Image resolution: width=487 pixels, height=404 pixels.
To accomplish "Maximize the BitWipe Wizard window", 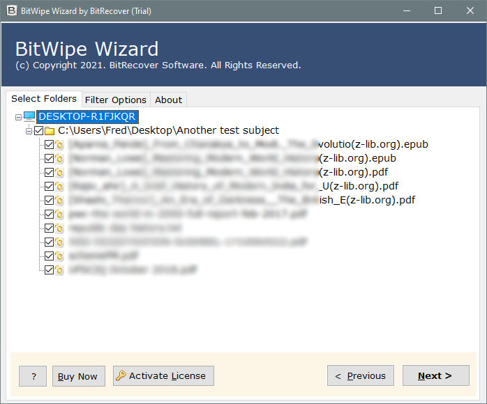I will tap(438, 11).
